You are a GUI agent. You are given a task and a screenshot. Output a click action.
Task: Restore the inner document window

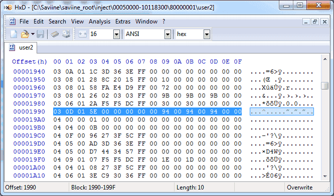[x=315, y=21]
